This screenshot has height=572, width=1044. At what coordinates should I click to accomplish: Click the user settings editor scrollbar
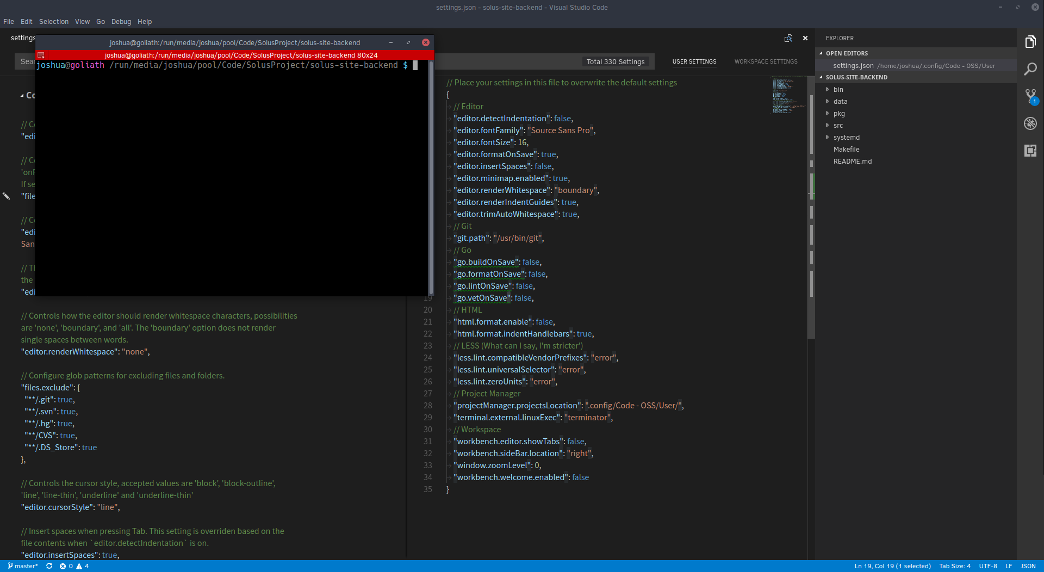[x=811, y=207]
